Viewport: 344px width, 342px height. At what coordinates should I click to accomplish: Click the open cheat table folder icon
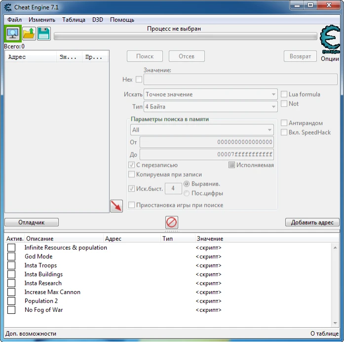pos(29,34)
